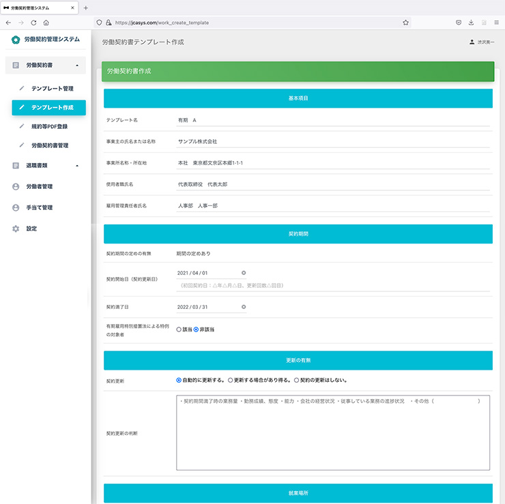
Task: Select the 非該当 radio button
Action: (196, 329)
